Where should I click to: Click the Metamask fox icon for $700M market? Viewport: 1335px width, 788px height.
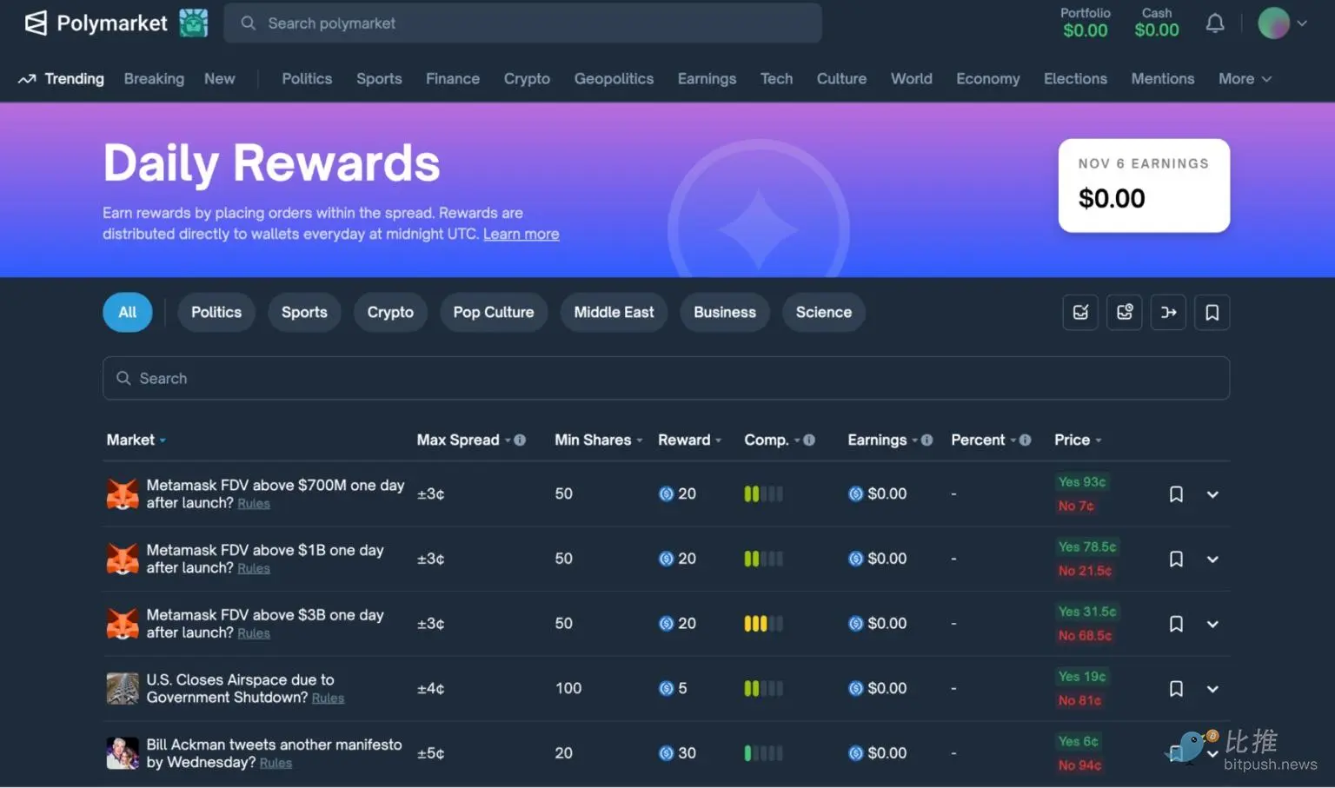click(x=123, y=494)
